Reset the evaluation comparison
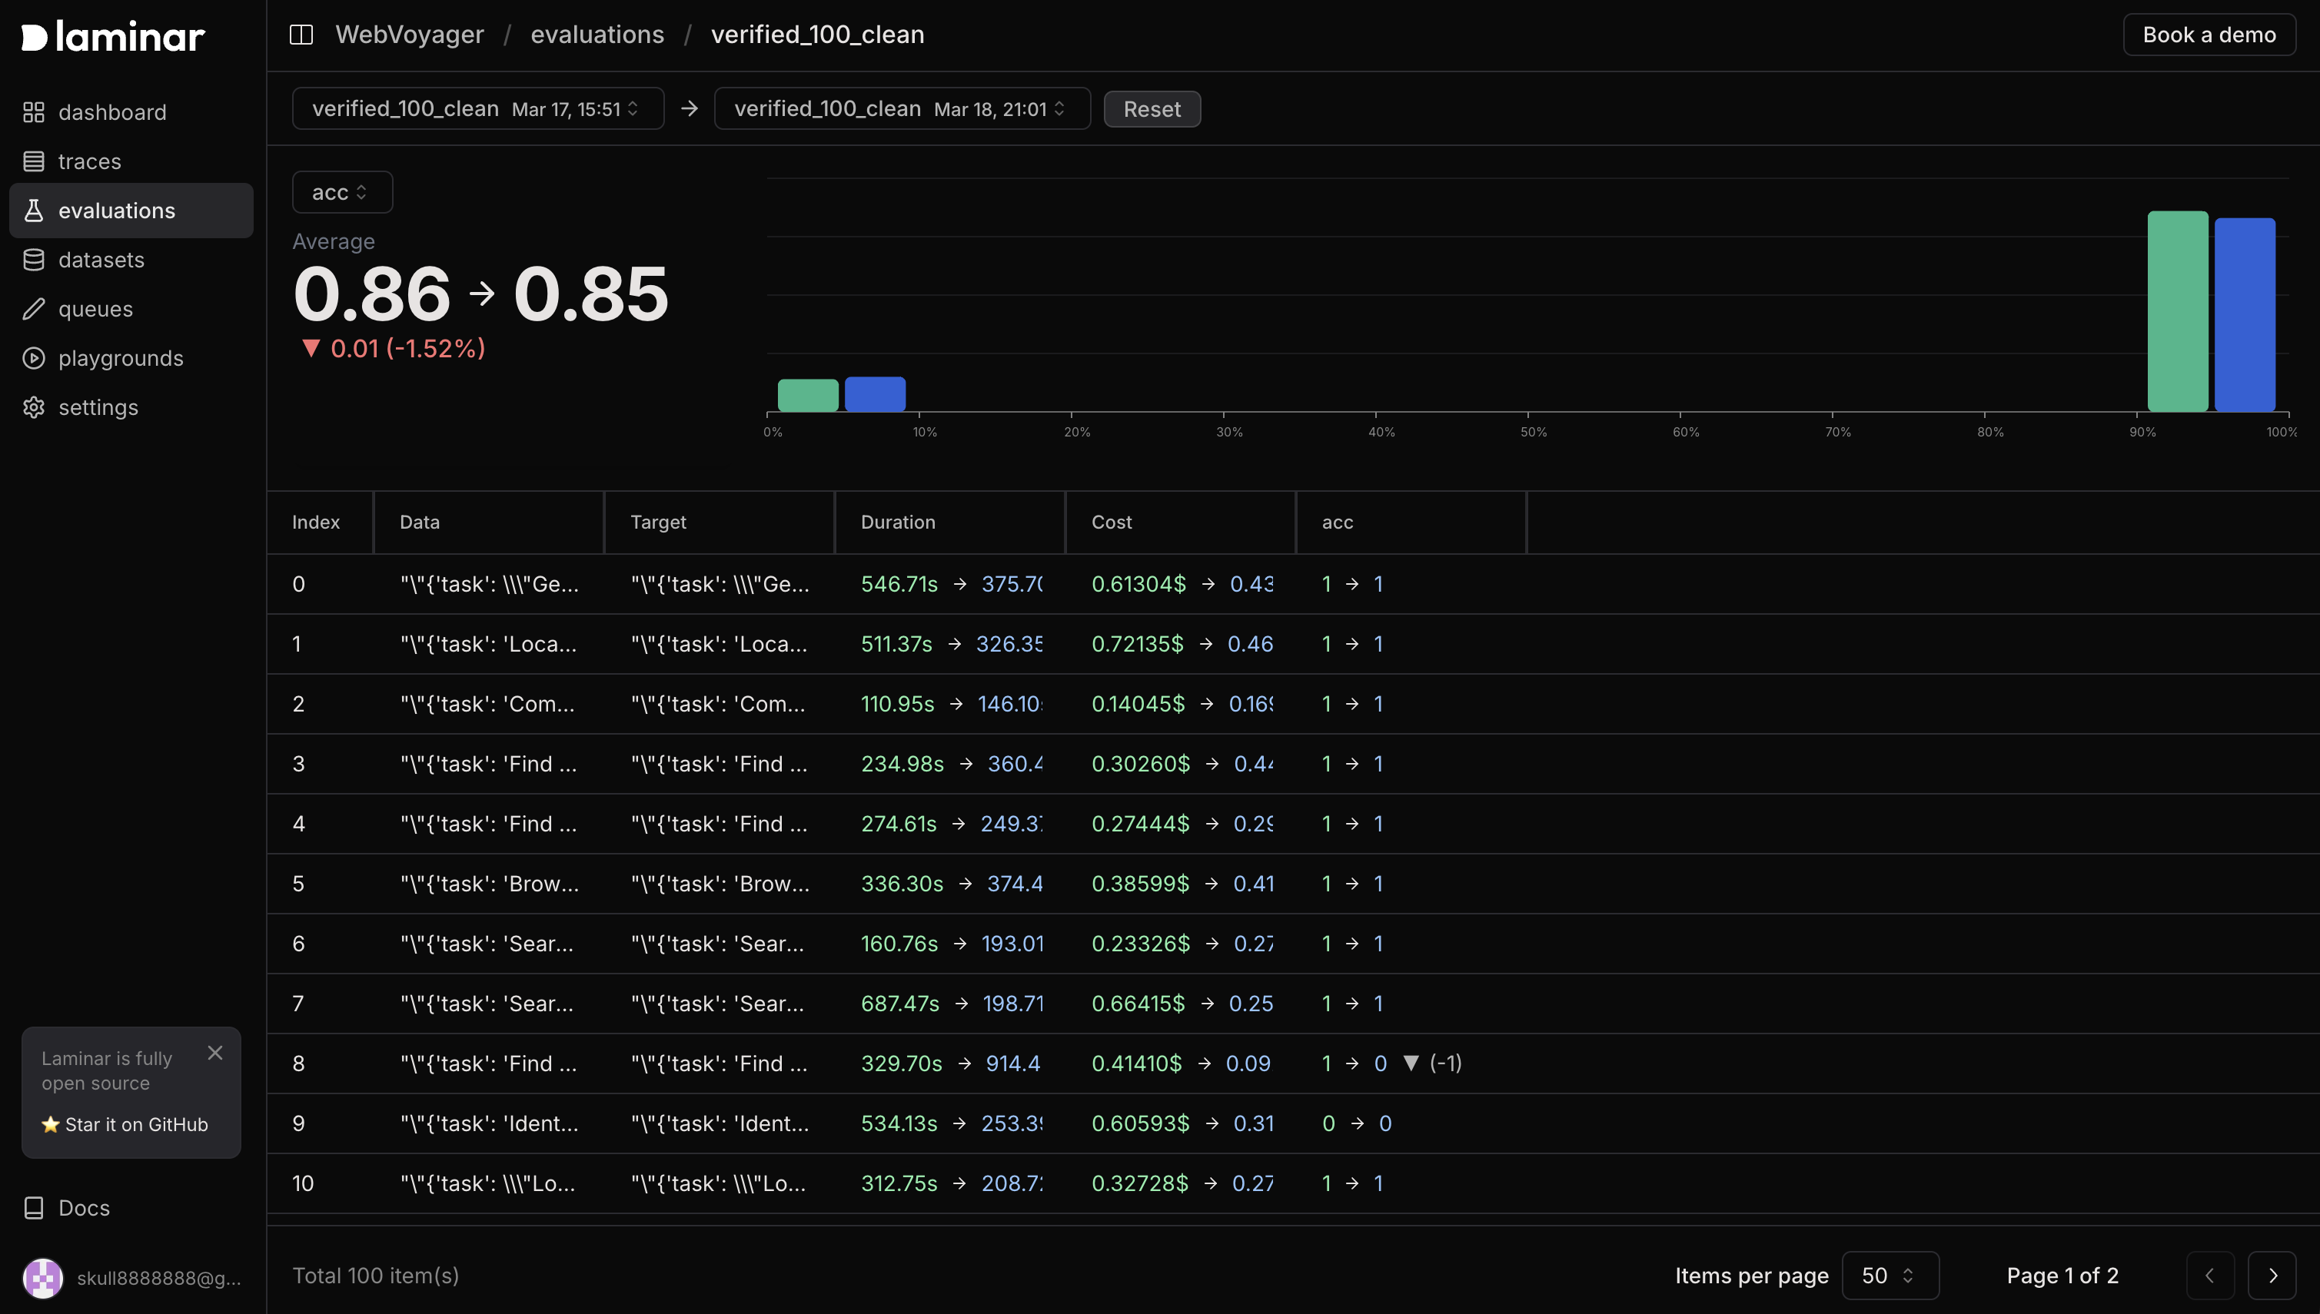 coord(1151,108)
